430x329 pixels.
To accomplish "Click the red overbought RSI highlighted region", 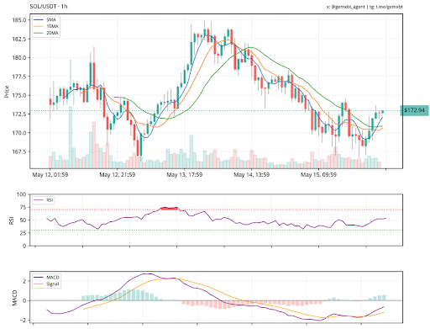I will (169, 209).
